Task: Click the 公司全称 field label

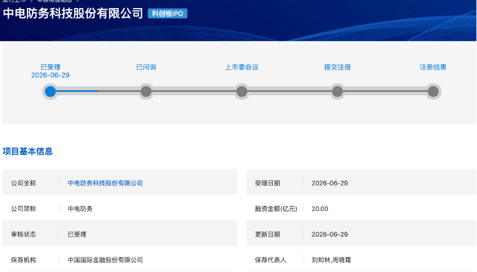Action: tap(24, 183)
